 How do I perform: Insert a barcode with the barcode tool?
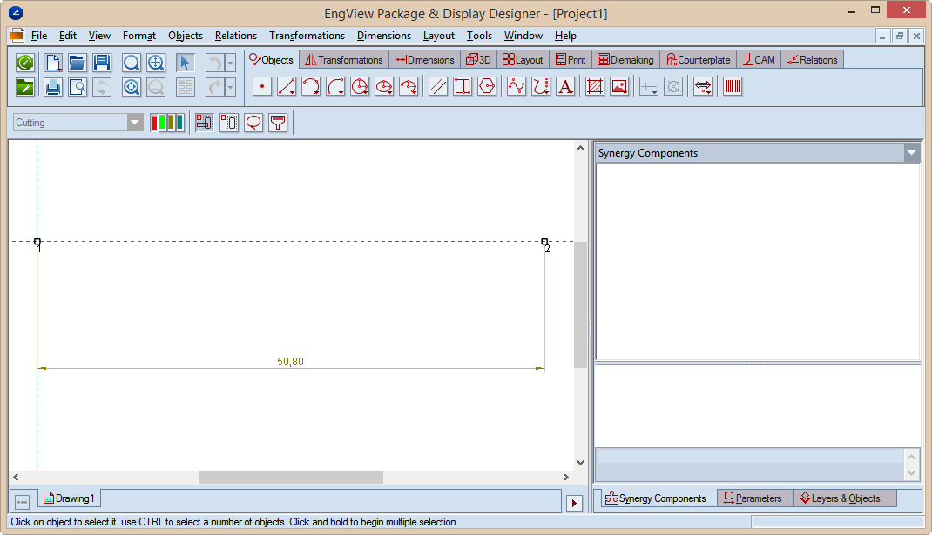coord(733,87)
